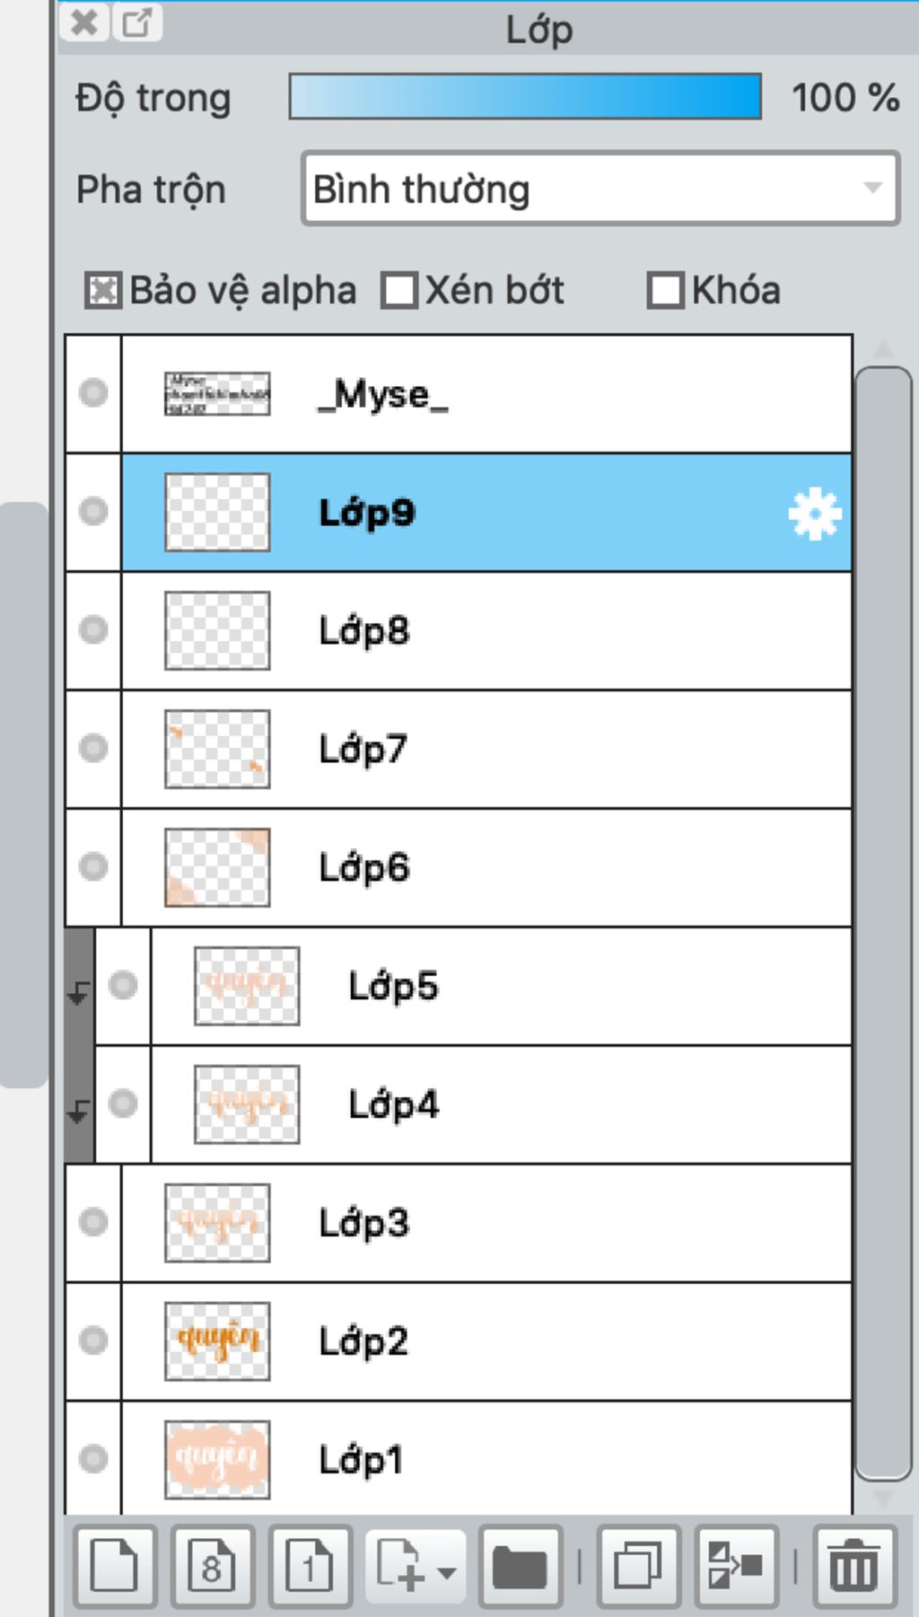Create a new 8-bit layer
Image resolution: width=919 pixels, height=1617 pixels.
[x=212, y=1567]
